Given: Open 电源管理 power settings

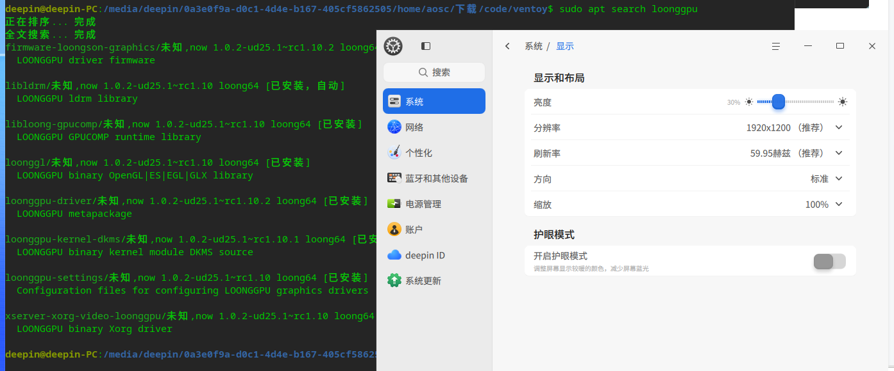Looking at the screenshot, I should [x=434, y=204].
